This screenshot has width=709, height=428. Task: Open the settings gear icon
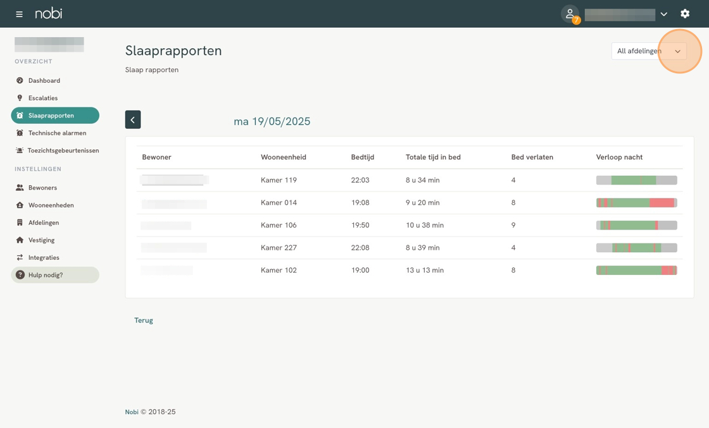click(x=685, y=14)
